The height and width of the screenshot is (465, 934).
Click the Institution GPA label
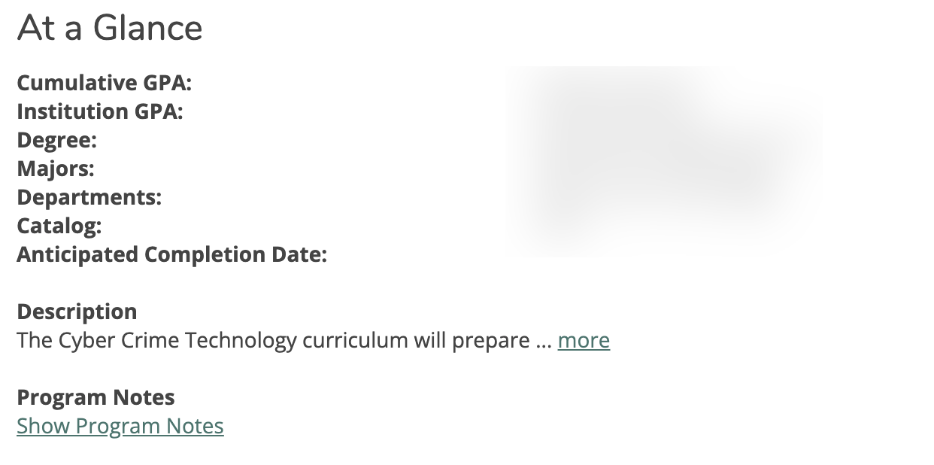click(100, 111)
